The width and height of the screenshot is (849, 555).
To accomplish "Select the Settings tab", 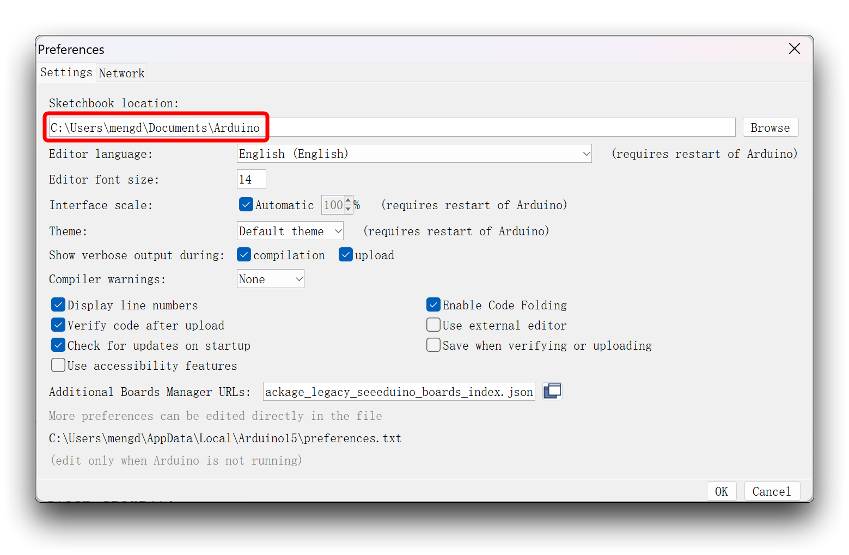I will pyautogui.click(x=66, y=72).
